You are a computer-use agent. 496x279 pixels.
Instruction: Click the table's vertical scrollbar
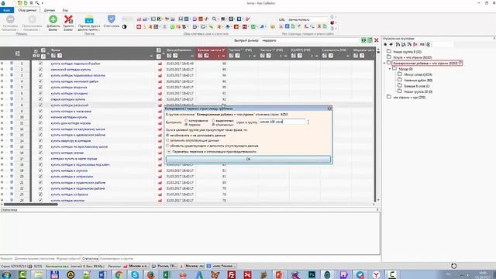pos(377,125)
